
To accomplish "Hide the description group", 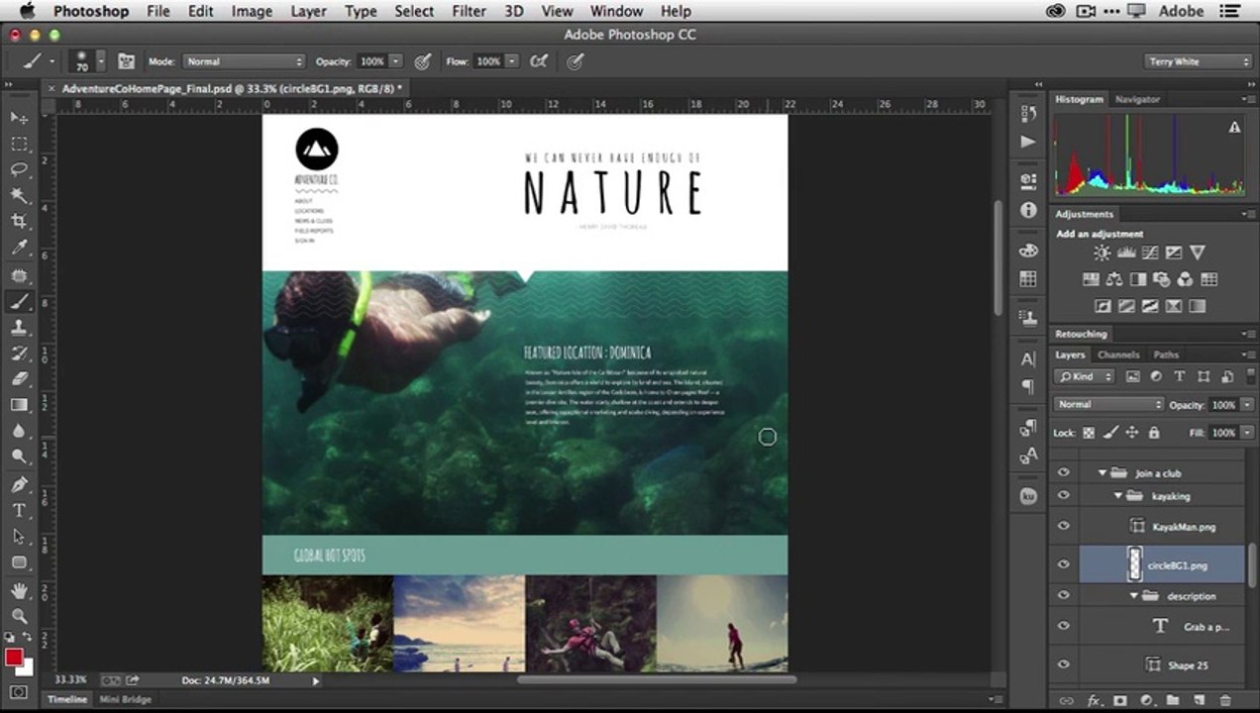I will pos(1064,595).
